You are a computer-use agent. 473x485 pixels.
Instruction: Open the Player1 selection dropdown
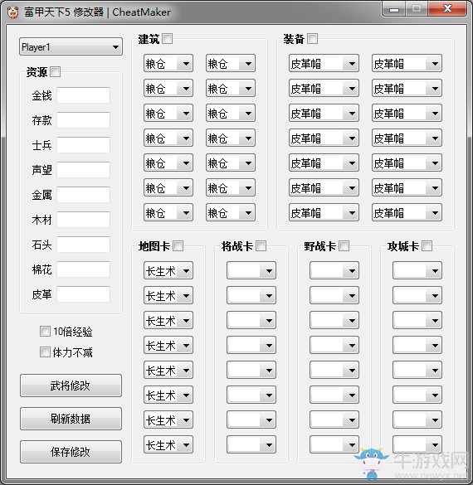(x=71, y=47)
